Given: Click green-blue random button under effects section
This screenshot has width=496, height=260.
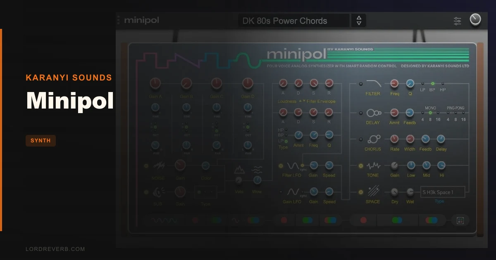Looking at the screenshot, I should [397, 220].
